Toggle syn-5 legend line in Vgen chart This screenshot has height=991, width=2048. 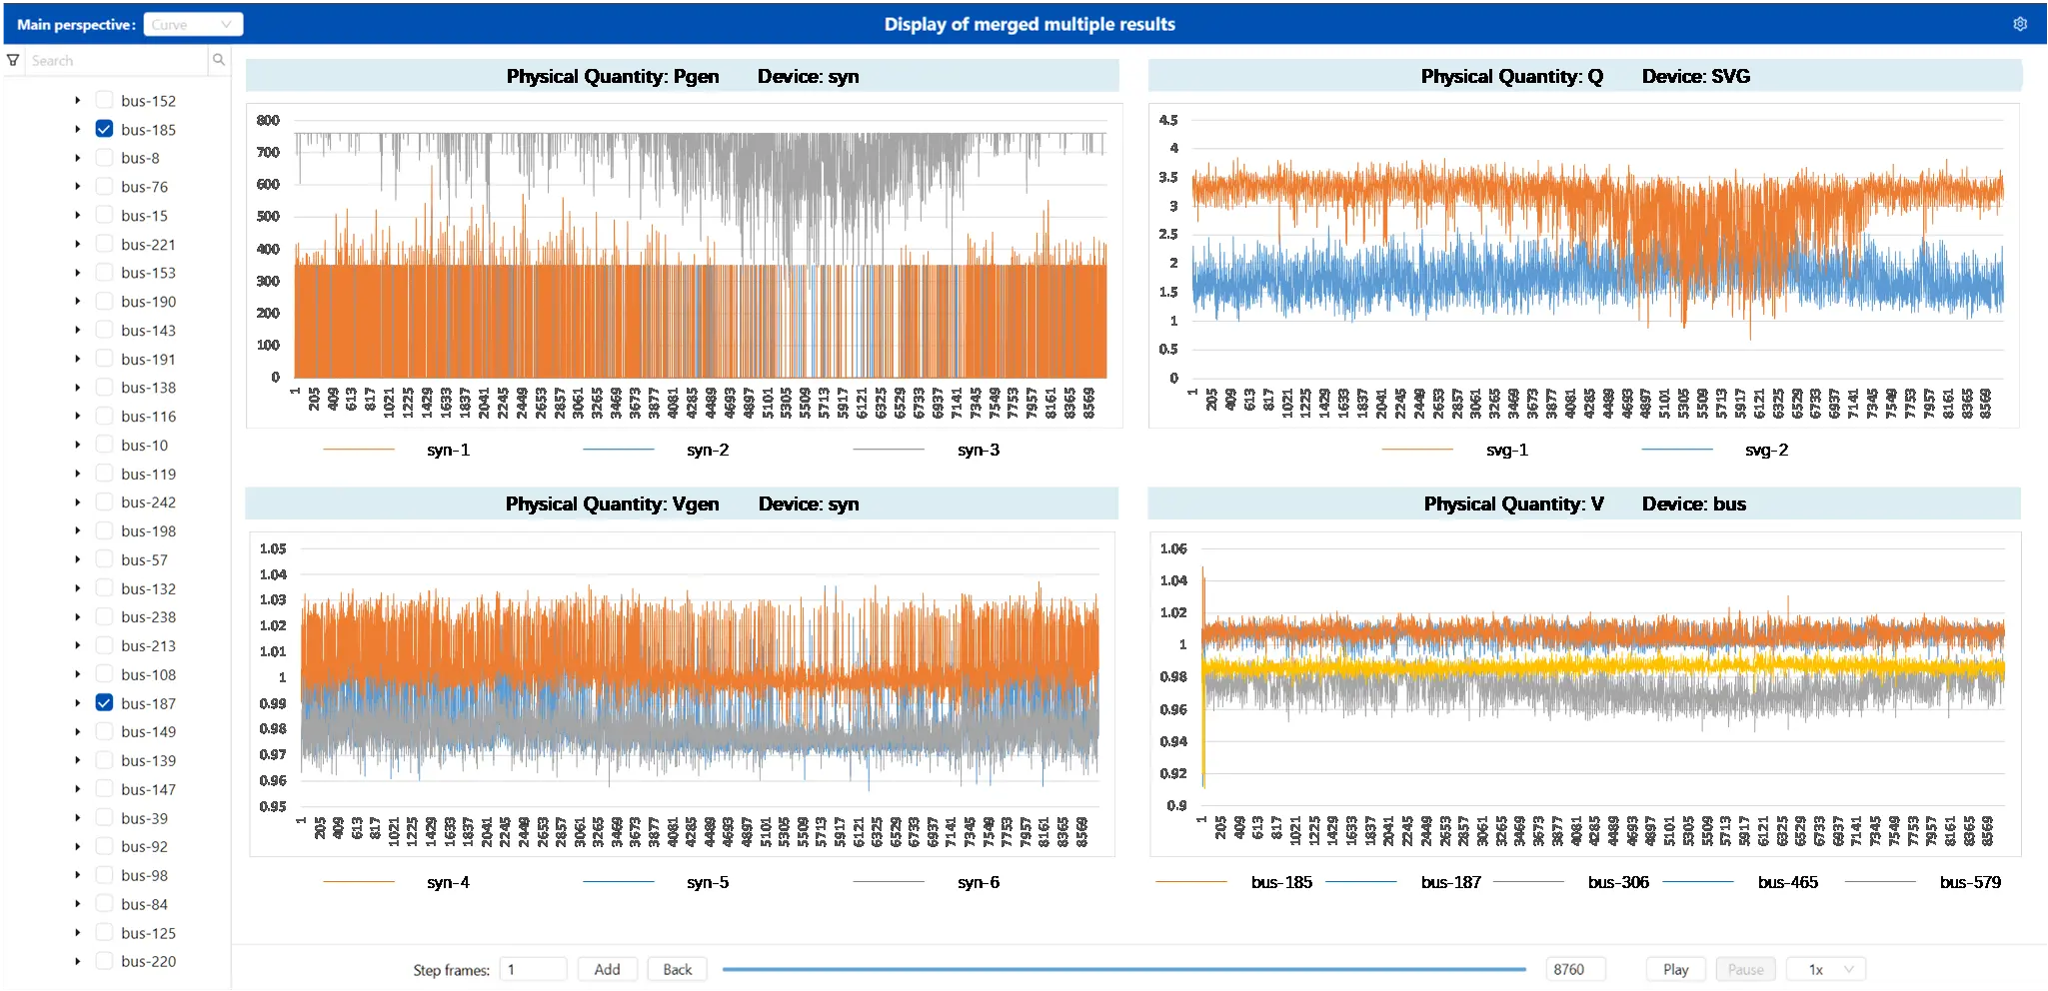tap(618, 882)
